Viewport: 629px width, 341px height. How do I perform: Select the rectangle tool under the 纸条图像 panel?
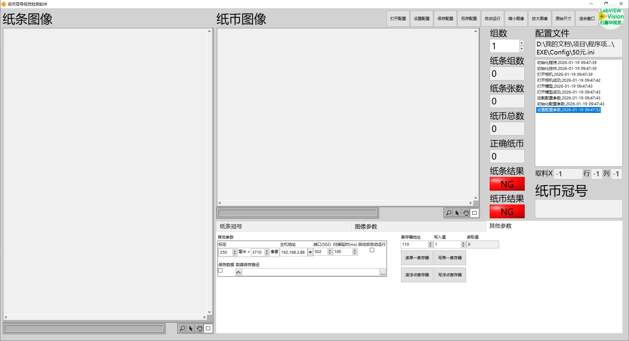coord(208,328)
